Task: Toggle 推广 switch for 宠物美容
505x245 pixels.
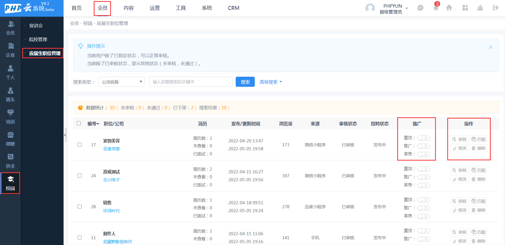Action: click(x=424, y=146)
